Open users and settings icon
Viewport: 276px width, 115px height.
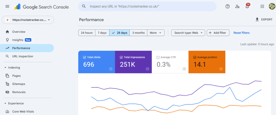tap(237, 6)
